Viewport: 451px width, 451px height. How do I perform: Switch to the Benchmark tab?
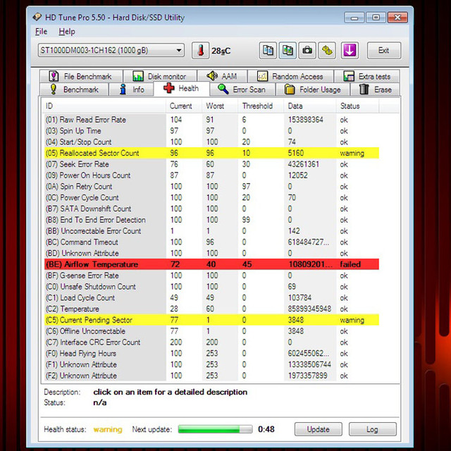(x=74, y=89)
